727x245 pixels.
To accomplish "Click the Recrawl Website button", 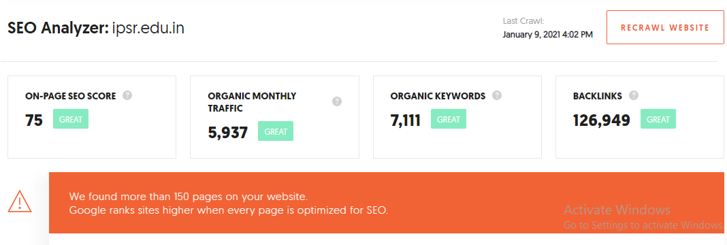I will 665,27.
